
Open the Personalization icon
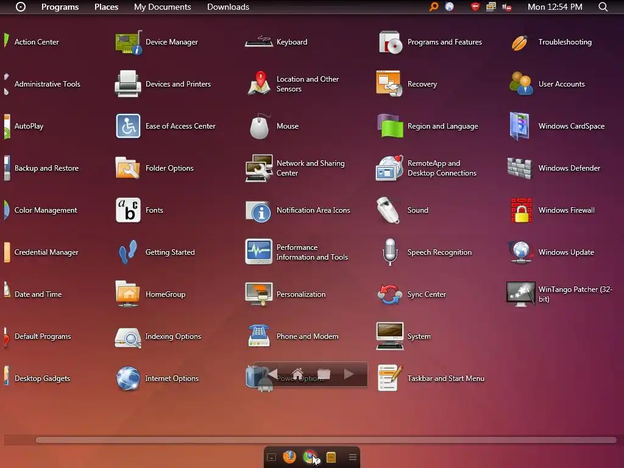[x=258, y=294]
